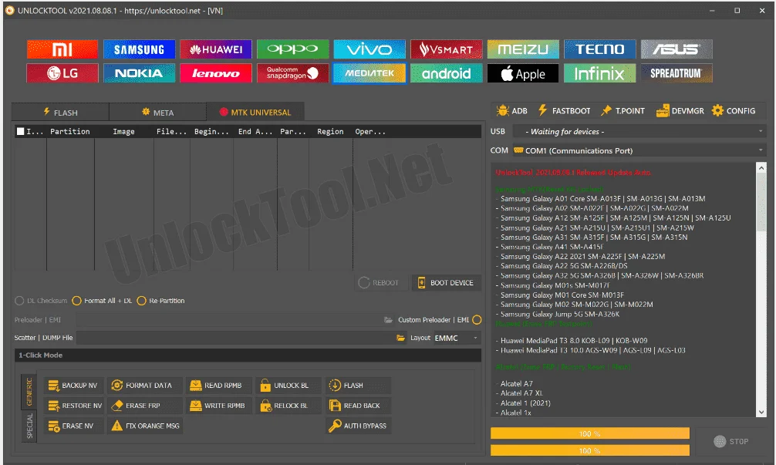This screenshot has height=465, width=776.
Task: Open the FASTBOOT tools panel
Action: [564, 111]
